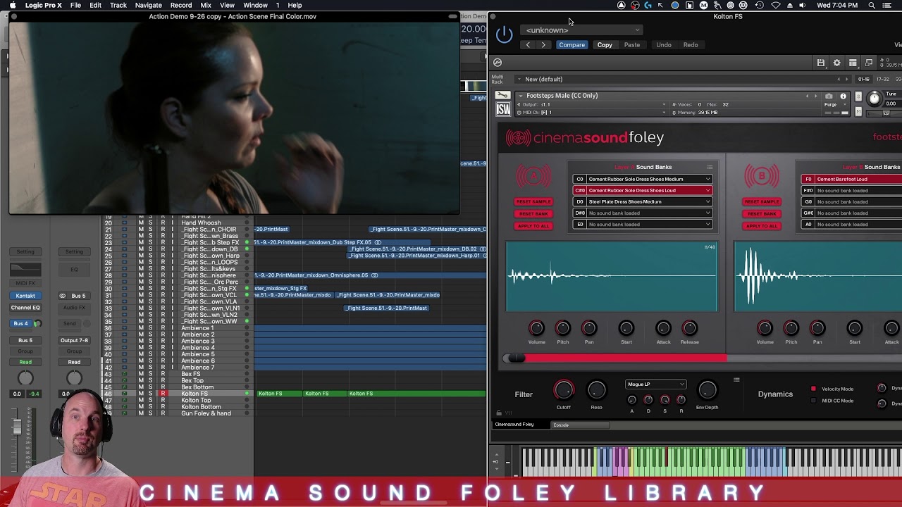
Task: Solo the Kolton Top track
Action: pyautogui.click(x=150, y=401)
